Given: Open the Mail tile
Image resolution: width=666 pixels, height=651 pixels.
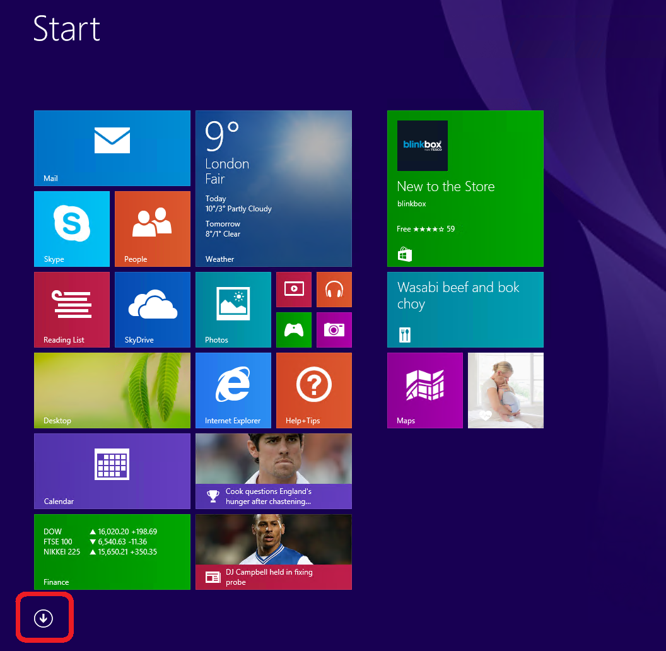Looking at the screenshot, I should (112, 148).
